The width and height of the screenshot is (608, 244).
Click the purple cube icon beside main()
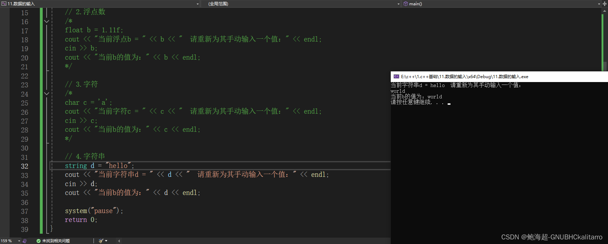coord(406,4)
